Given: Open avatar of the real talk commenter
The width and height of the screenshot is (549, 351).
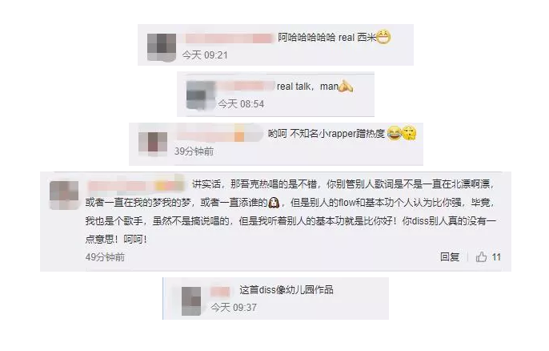Looking at the screenshot, I should tap(201, 95).
